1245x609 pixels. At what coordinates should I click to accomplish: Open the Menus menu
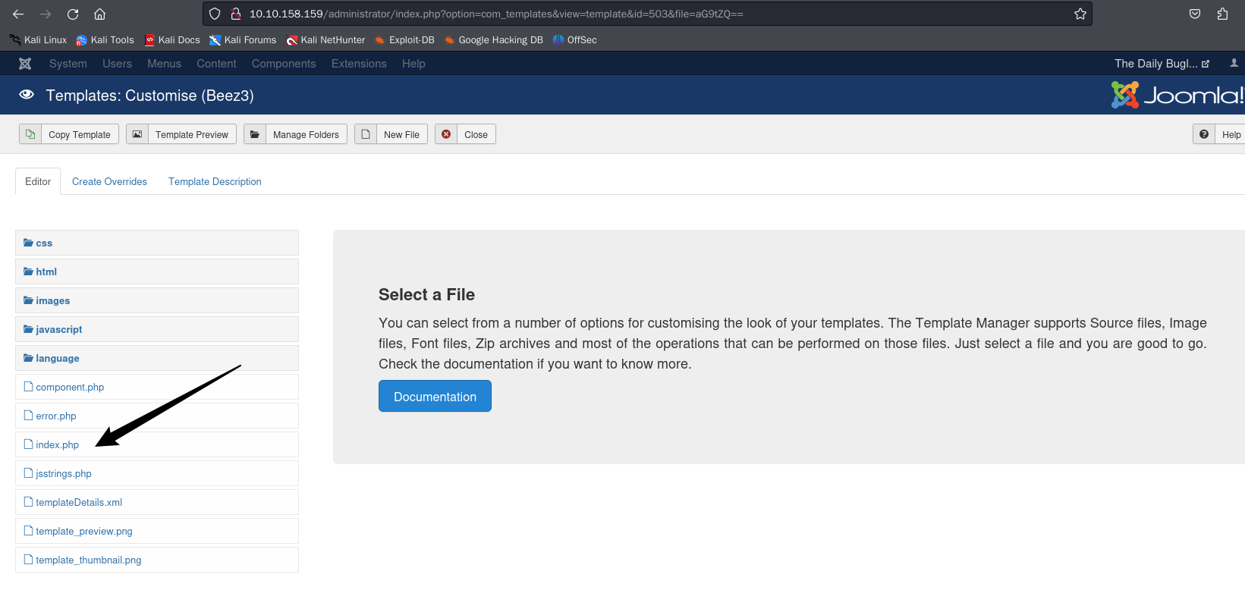click(x=164, y=64)
